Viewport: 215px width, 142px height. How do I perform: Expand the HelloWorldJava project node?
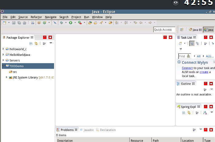3,55
